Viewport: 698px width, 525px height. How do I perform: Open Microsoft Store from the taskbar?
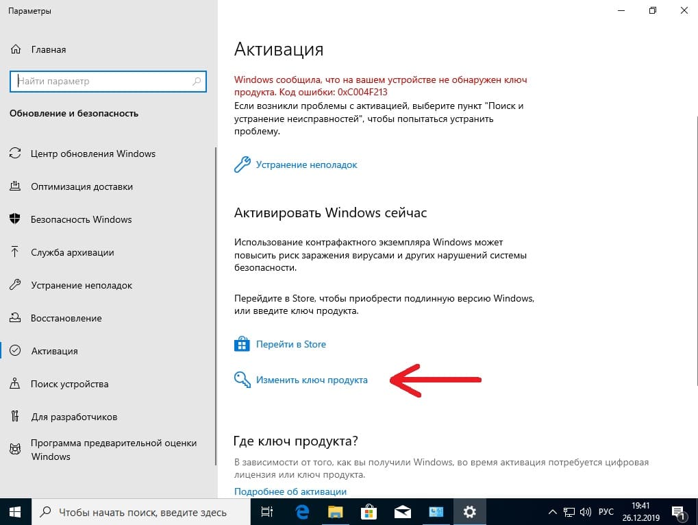point(369,512)
